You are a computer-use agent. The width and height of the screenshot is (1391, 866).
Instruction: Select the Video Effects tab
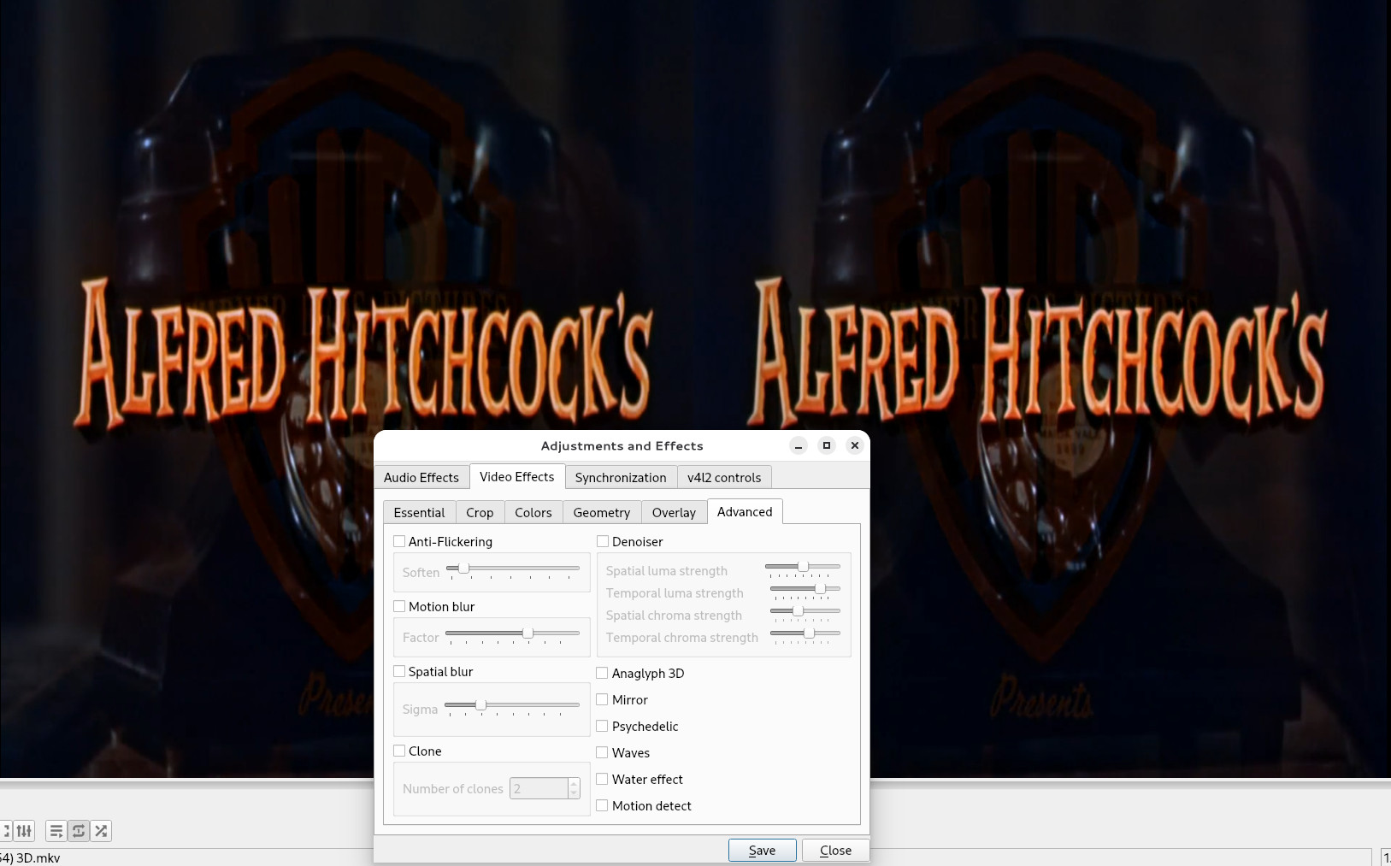[517, 476]
